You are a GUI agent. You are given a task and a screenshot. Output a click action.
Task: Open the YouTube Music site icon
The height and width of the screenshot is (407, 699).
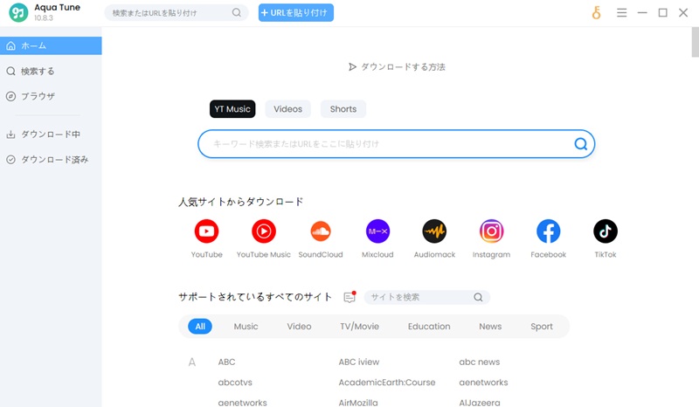(264, 231)
